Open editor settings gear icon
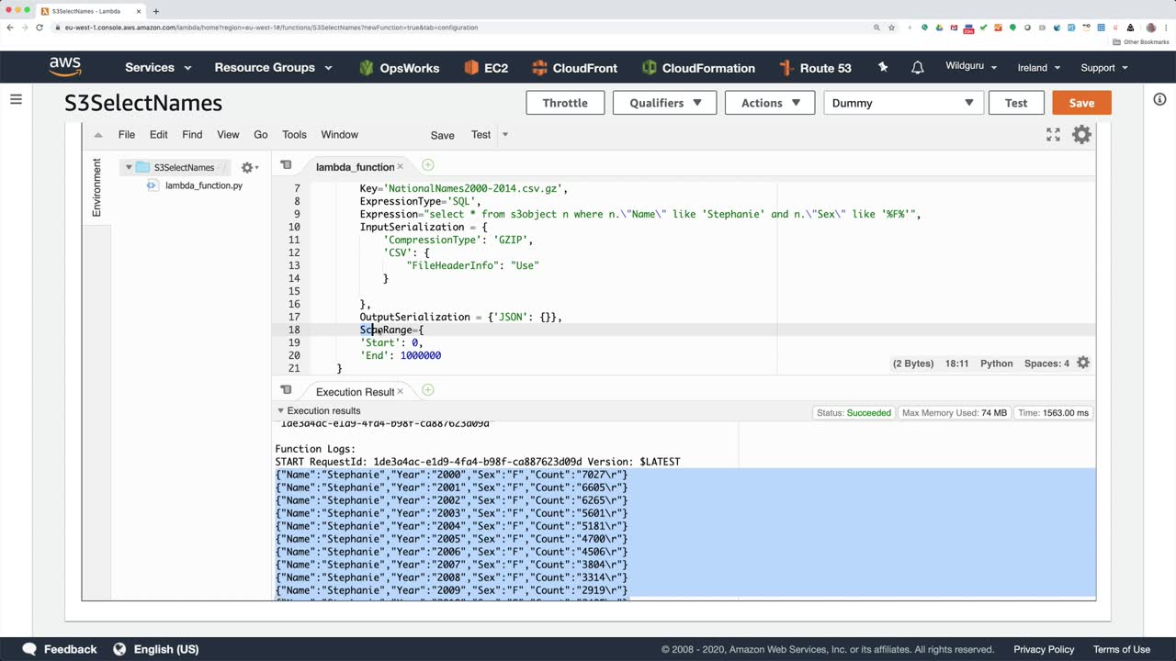The image size is (1176, 661). pyautogui.click(x=1081, y=135)
